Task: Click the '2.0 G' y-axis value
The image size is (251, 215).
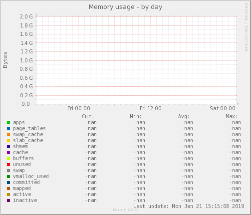Action: click(x=26, y=16)
